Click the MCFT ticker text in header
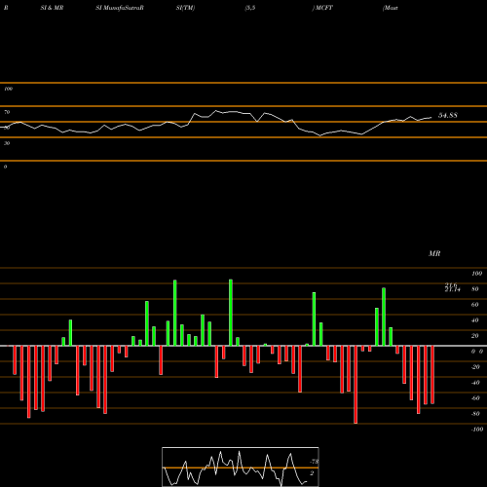Viewport: 487px width, 487px height. pos(324,8)
